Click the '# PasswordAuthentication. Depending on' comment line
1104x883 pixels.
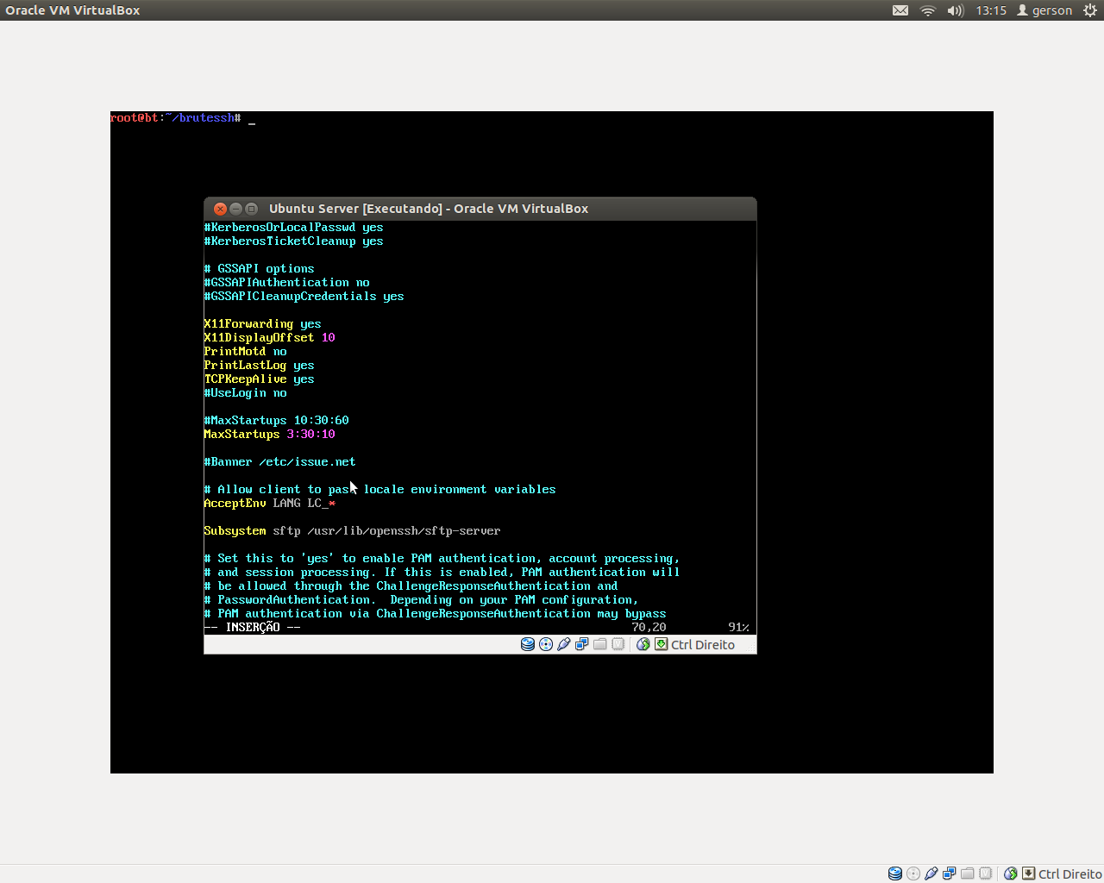point(421,600)
